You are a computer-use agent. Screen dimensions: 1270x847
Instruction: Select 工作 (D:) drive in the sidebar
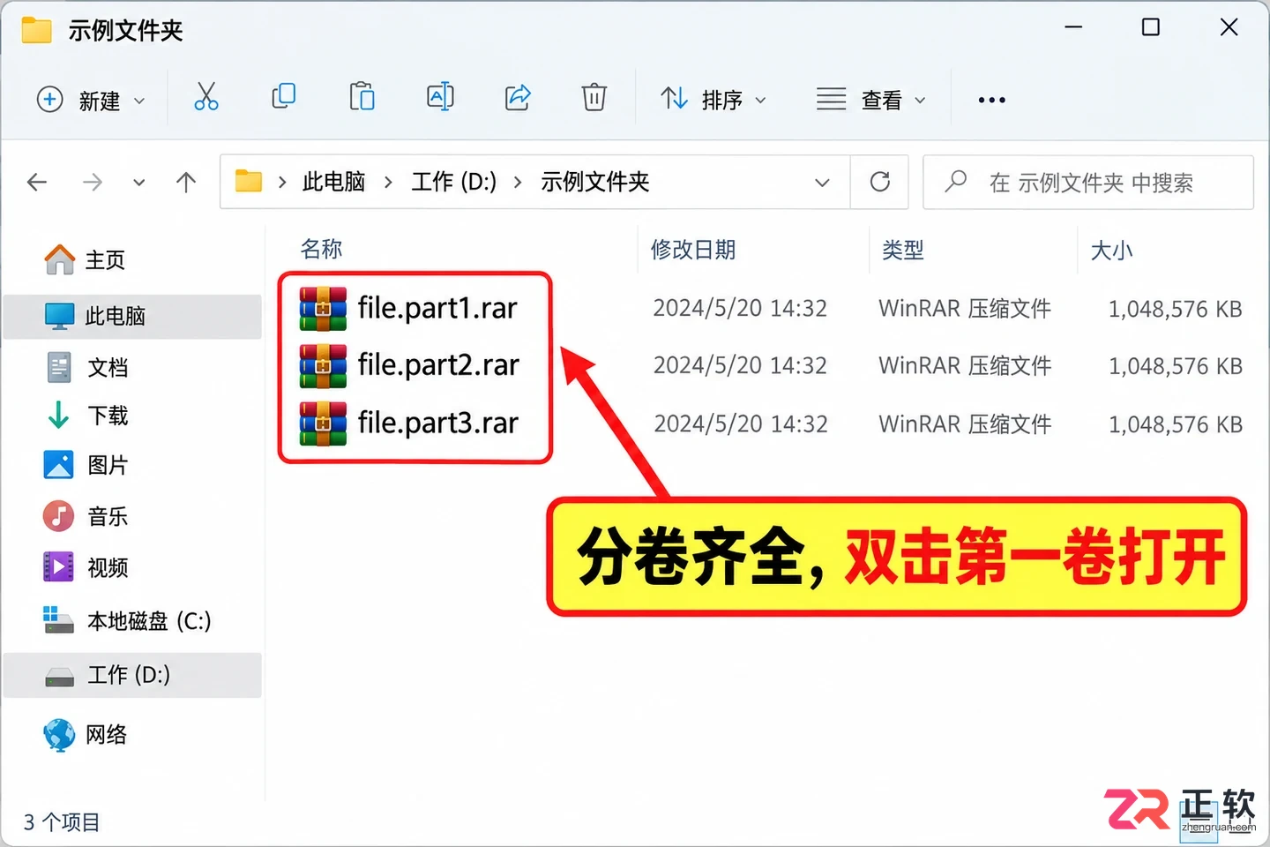point(132,675)
